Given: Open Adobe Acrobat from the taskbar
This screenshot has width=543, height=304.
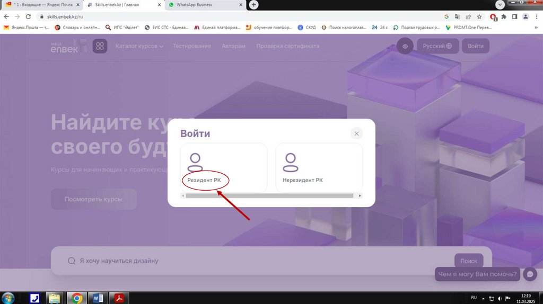Looking at the screenshot, I should [119, 298].
